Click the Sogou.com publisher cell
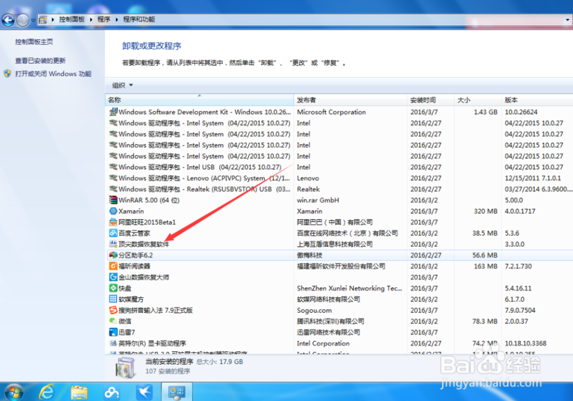This screenshot has height=401, width=573. [314, 310]
